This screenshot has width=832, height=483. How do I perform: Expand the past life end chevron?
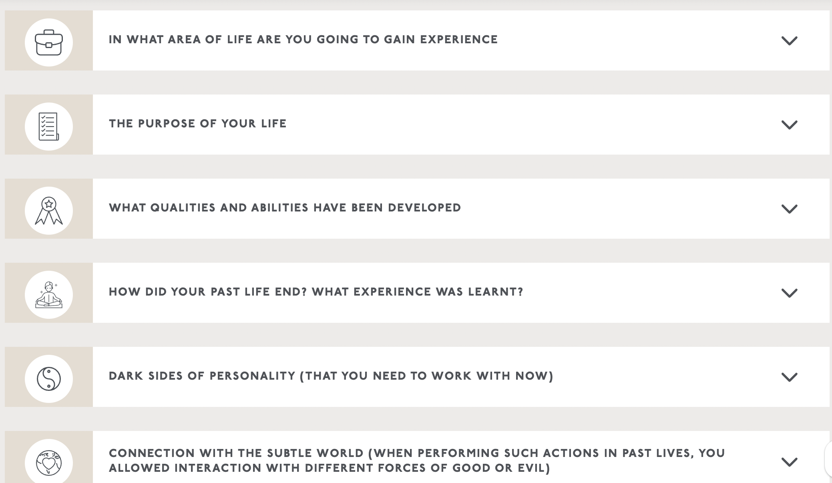click(x=789, y=293)
